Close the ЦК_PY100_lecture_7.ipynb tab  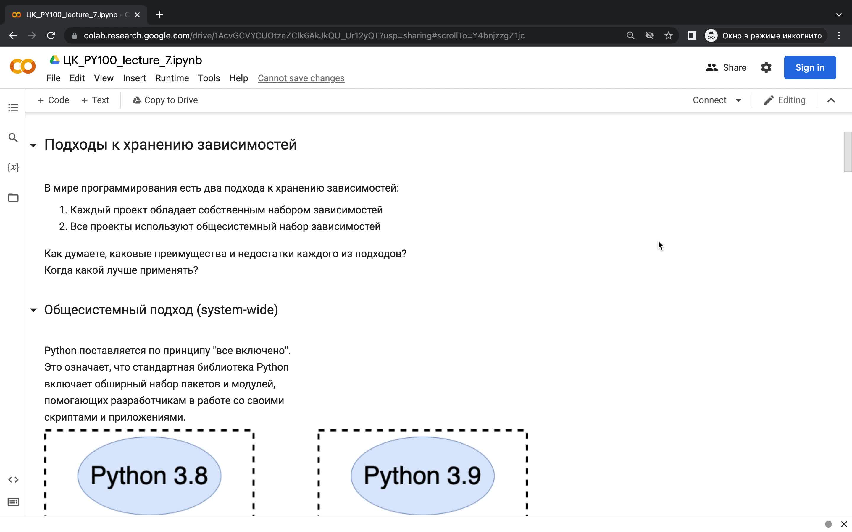coord(137,15)
